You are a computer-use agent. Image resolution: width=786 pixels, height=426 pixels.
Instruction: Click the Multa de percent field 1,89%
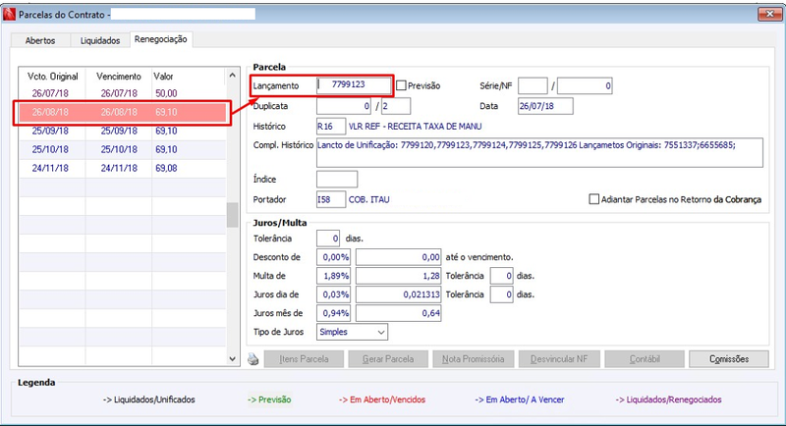click(x=333, y=276)
